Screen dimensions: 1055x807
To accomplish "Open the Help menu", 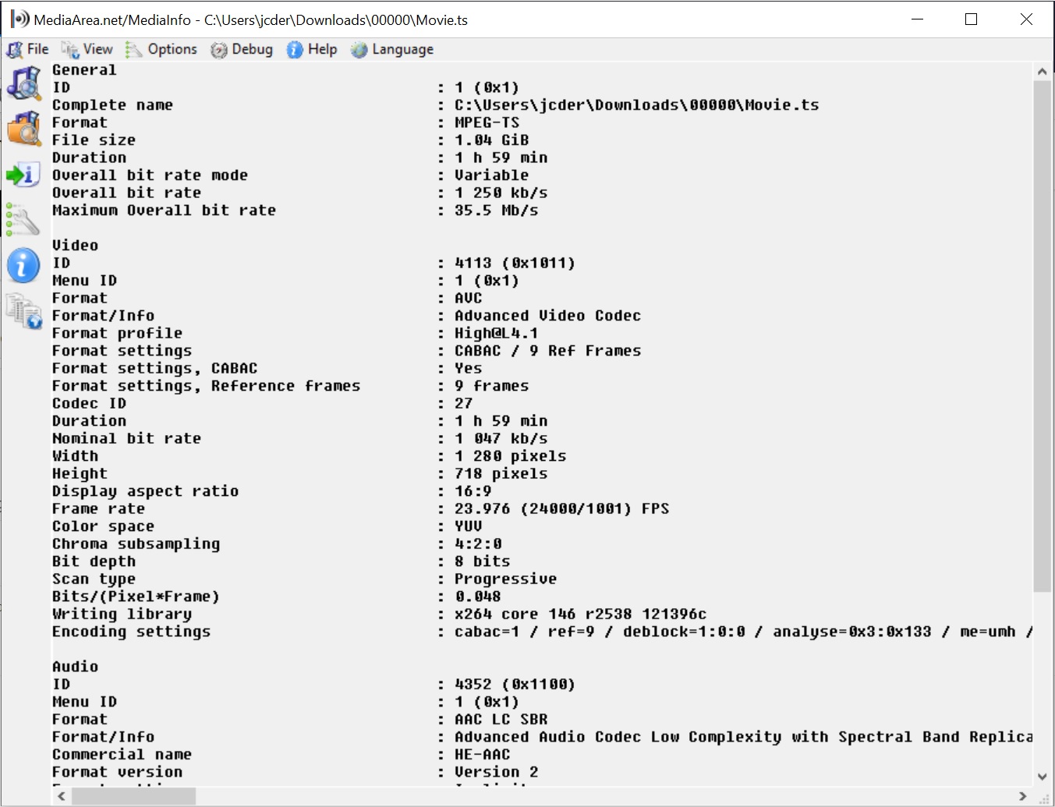I will [320, 49].
